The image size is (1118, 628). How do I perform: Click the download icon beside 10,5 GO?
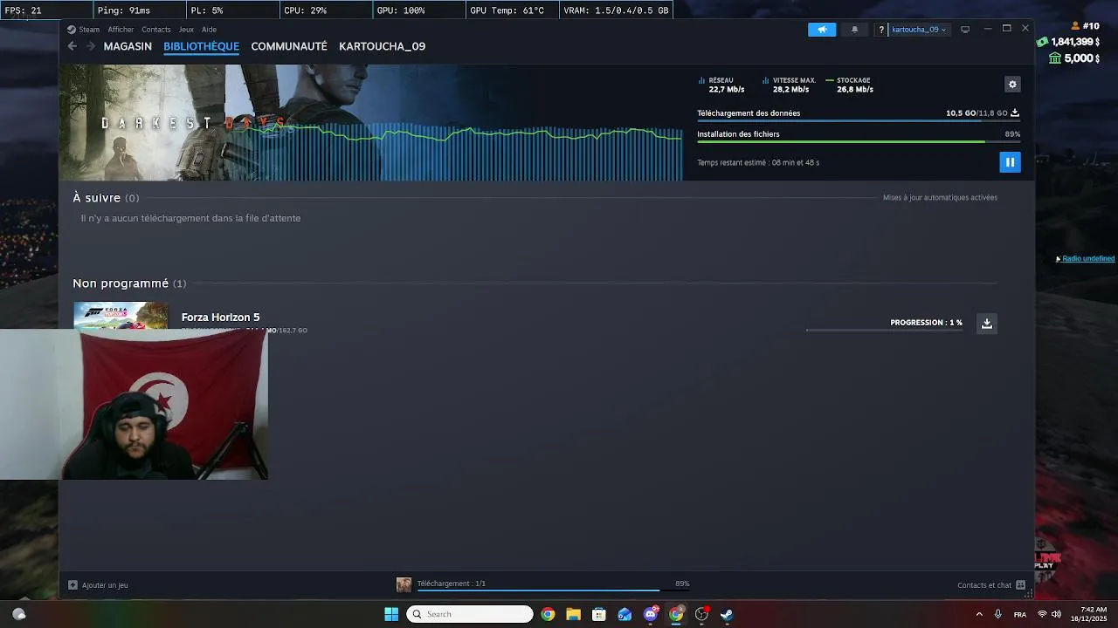click(1015, 113)
